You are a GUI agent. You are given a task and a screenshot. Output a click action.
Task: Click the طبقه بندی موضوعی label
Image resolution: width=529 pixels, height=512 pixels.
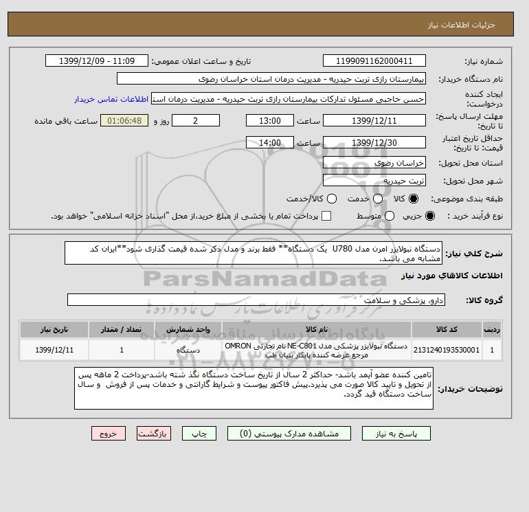click(x=467, y=199)
